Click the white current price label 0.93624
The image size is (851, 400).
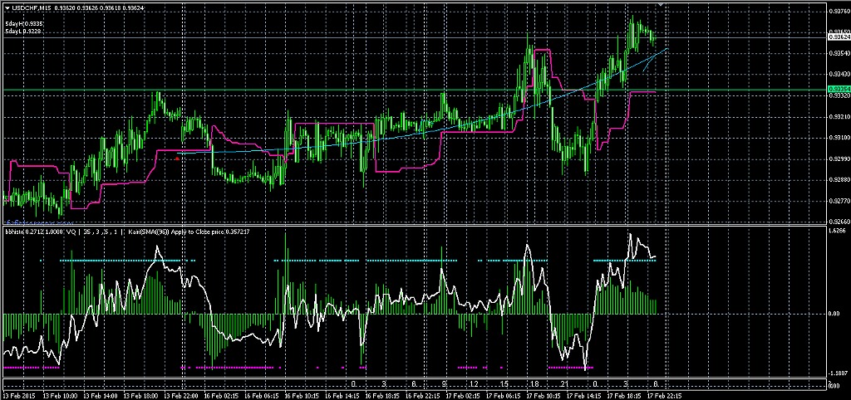(x=838, y=37)
